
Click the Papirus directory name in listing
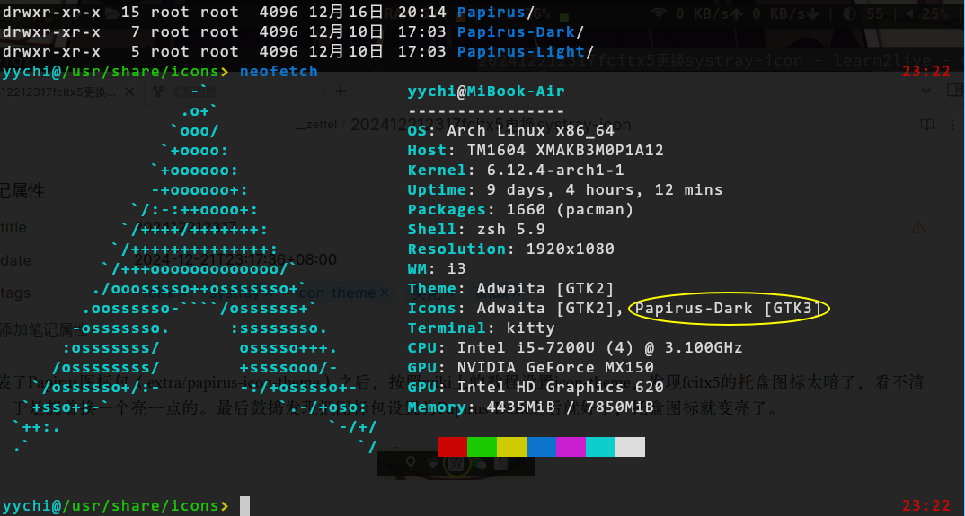[491, 13]
